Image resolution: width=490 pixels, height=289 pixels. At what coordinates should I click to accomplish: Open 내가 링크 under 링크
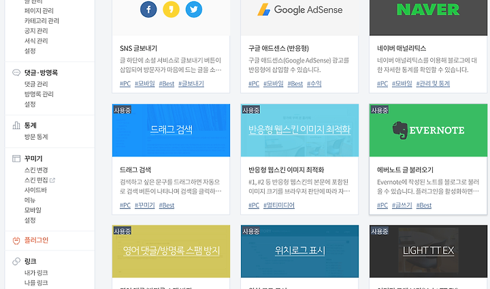point(36,273)
